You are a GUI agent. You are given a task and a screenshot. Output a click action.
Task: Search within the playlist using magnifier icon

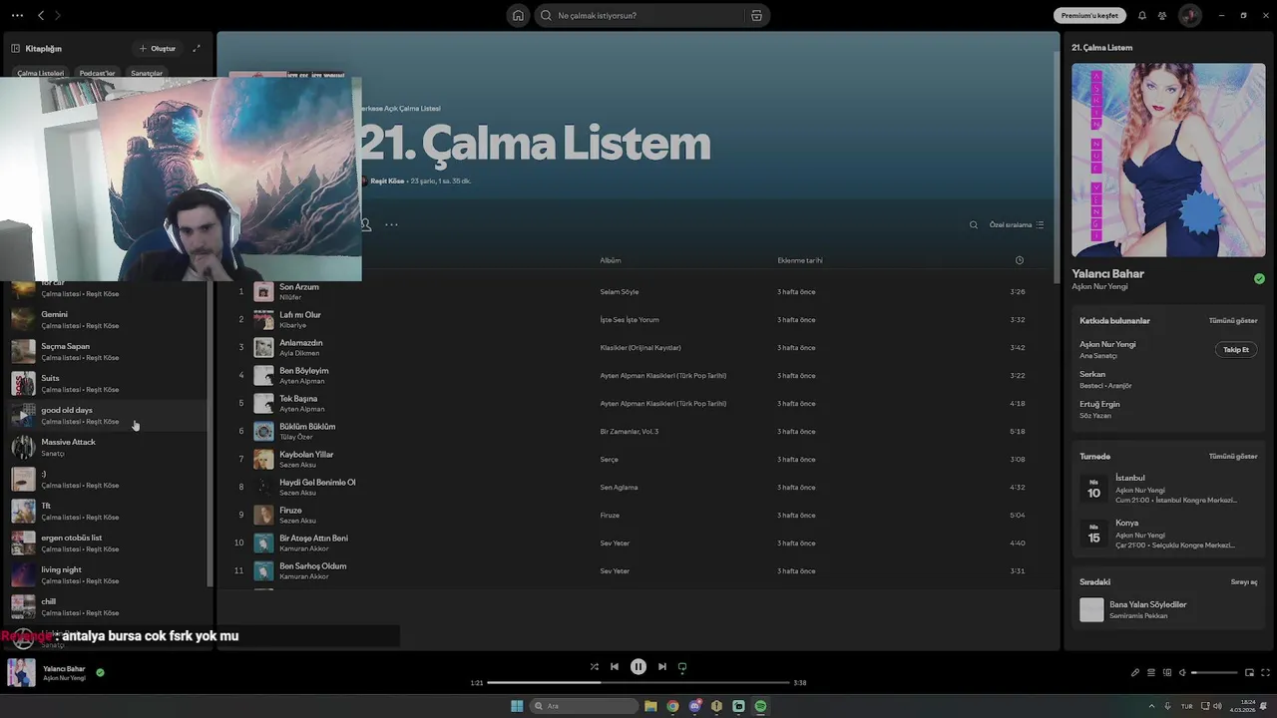click(974, 224)
